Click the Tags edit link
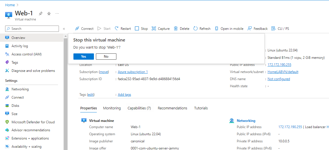The width and height of the screenshot is (329, 150). point(91,95)
